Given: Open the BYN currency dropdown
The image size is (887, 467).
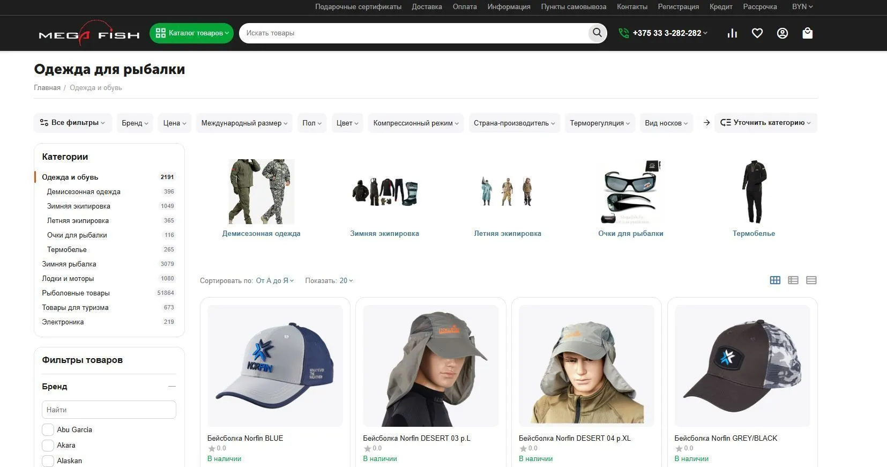Looking at the screenshot, I should tap(802, 7).
